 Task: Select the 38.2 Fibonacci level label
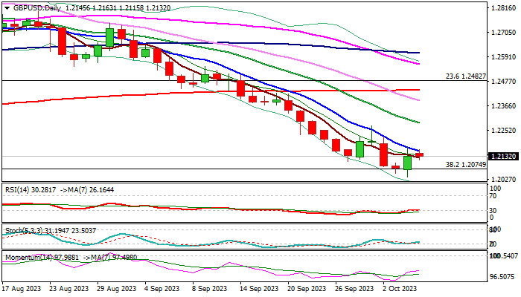coord(466,164)
